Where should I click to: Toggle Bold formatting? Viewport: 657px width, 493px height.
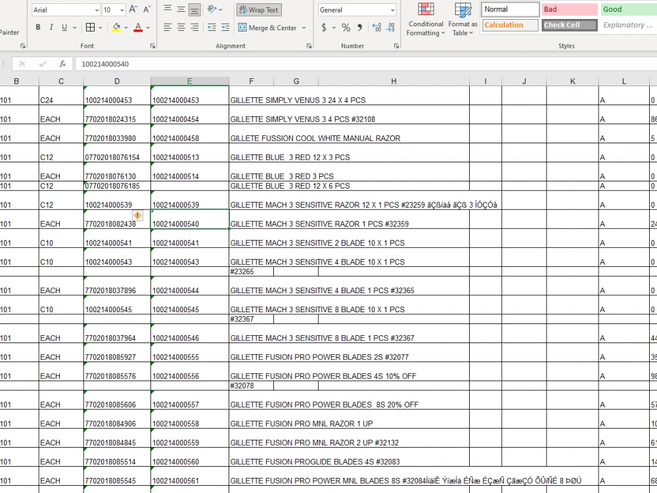38,27
